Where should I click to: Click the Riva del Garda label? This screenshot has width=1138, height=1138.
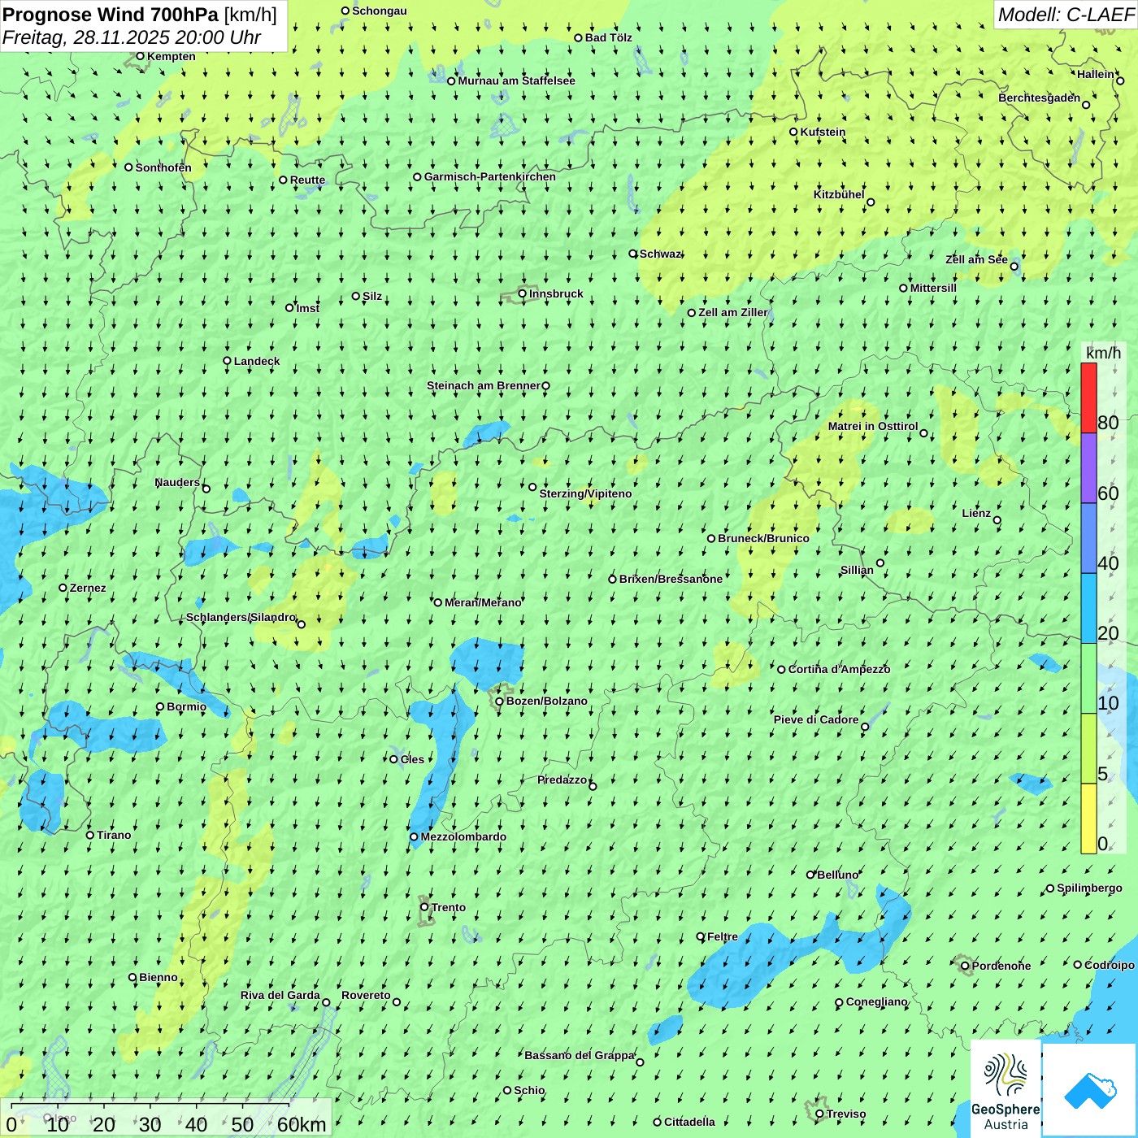280,995
